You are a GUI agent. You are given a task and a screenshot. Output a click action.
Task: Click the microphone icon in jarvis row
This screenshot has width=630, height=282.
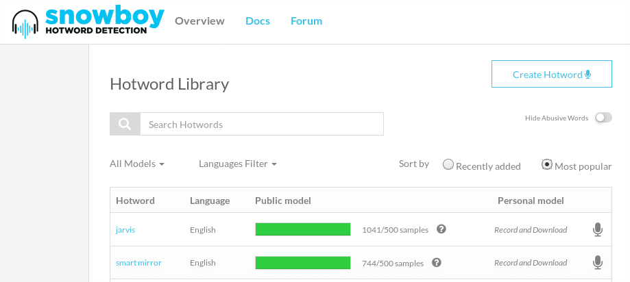(x=598, y=230)
